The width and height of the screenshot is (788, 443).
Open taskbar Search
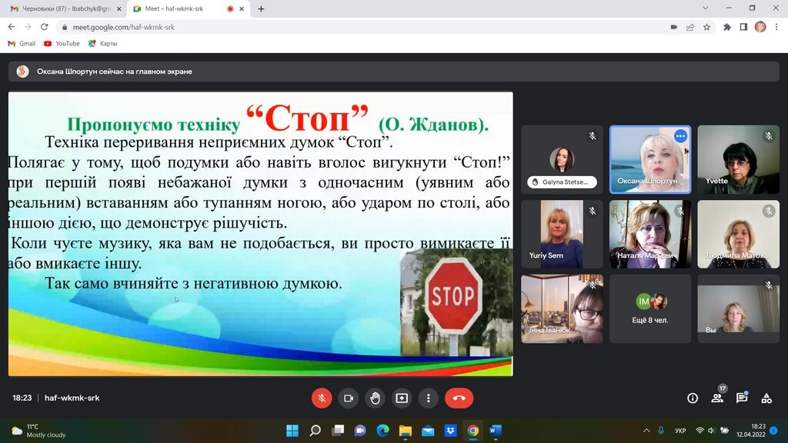[315, 431]
